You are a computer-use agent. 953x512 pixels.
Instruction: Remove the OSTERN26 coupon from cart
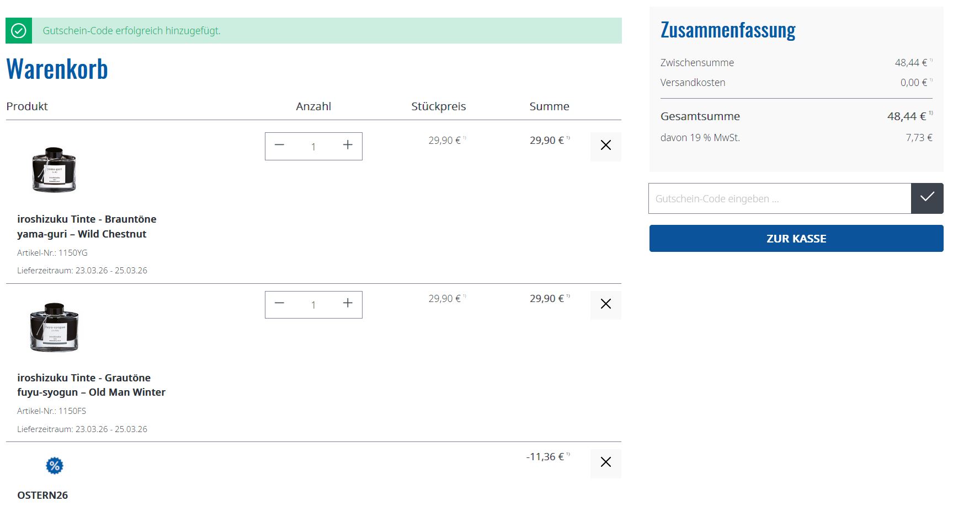(x=605, y=462)
